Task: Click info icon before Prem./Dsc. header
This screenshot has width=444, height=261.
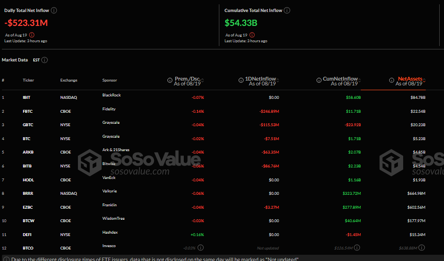Action: pyautogui.click(x=170, y=80)
